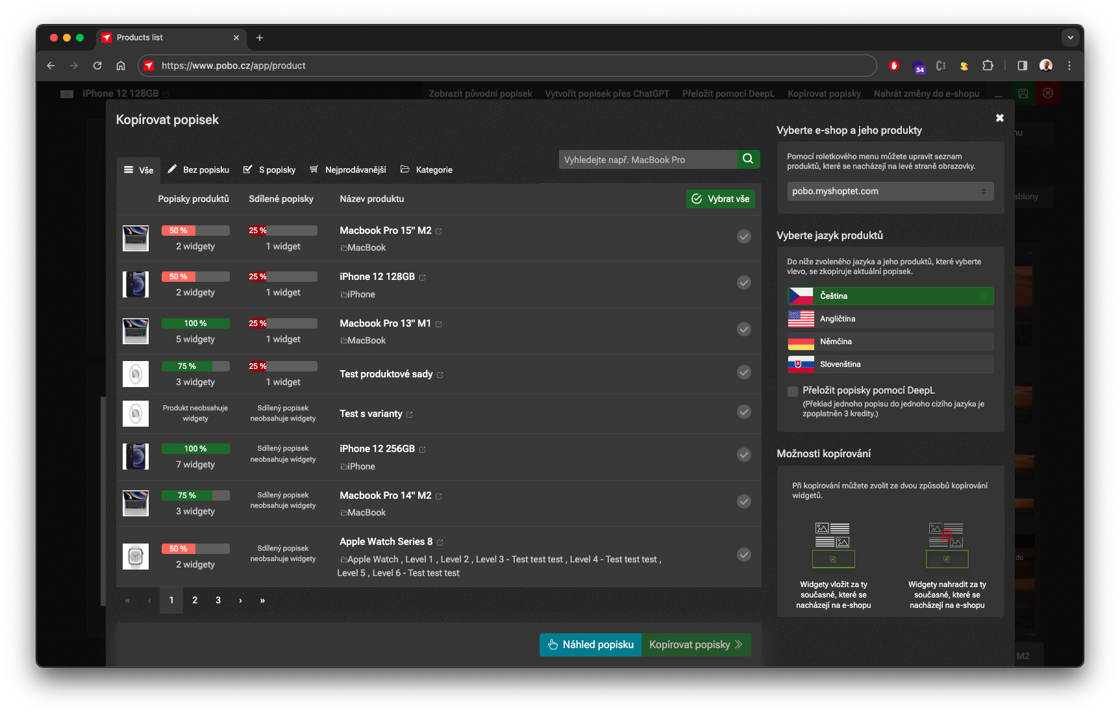Click 75 % progress bar for Test produktové sady

coord(195,366)
